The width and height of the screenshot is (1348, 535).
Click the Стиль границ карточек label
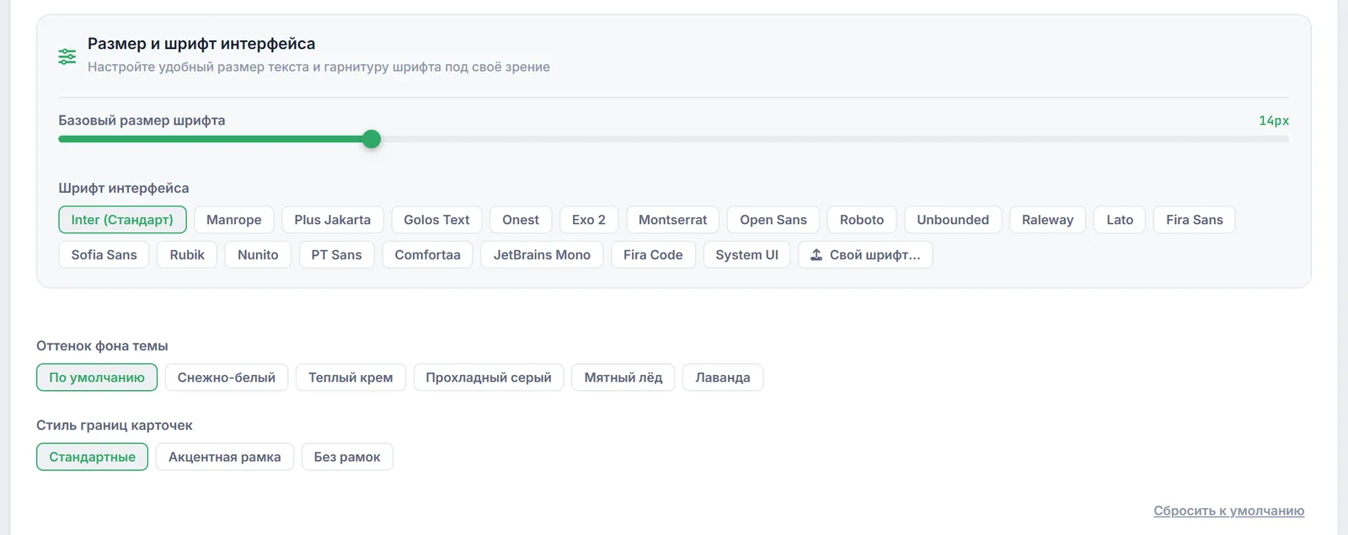point(115,425)
